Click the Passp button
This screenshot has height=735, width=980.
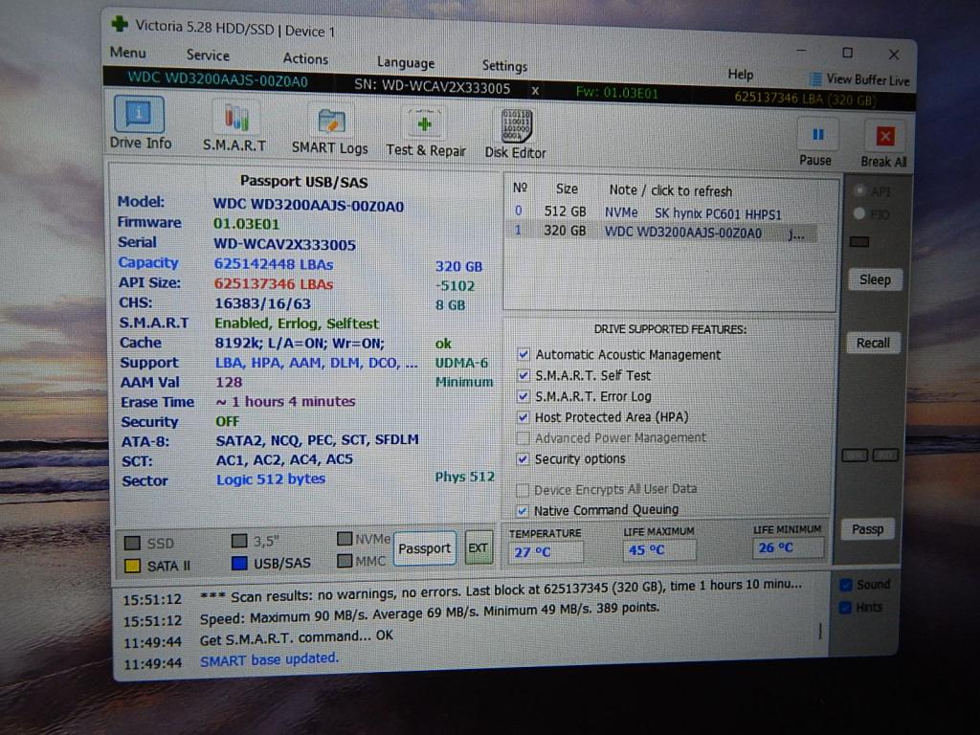[x=867, y=529]
